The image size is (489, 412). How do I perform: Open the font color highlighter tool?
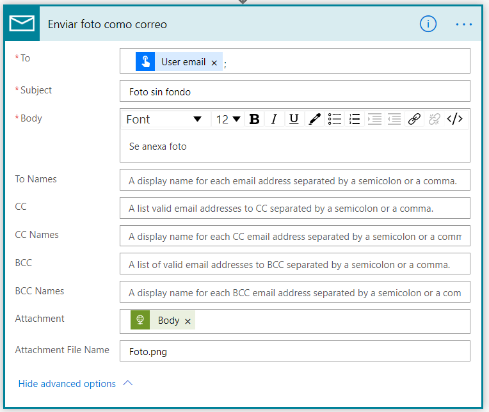tap(314, 119)
